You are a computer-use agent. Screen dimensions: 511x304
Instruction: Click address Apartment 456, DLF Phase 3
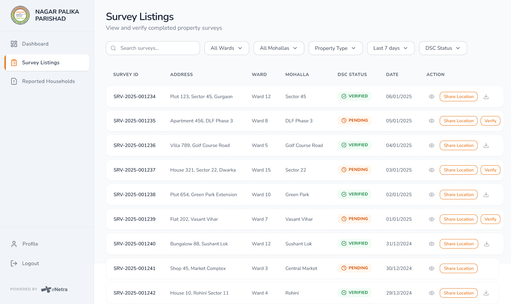201,121
